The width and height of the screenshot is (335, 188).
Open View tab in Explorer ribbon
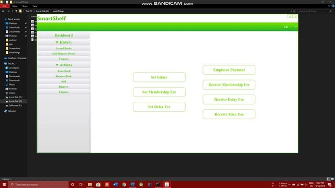pyautogui.click(x=35, y=6)
